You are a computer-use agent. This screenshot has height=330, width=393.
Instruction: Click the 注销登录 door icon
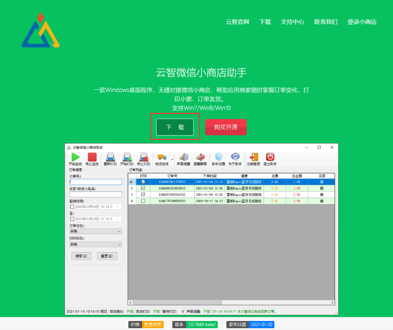point(253,157)
